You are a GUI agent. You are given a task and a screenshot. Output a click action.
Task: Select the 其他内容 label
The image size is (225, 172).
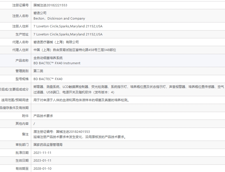(22, 124)
